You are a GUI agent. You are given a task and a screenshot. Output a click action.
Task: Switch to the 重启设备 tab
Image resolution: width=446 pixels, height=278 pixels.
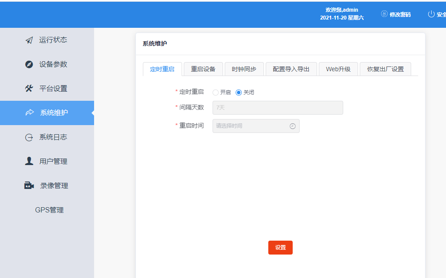[202, 69]
